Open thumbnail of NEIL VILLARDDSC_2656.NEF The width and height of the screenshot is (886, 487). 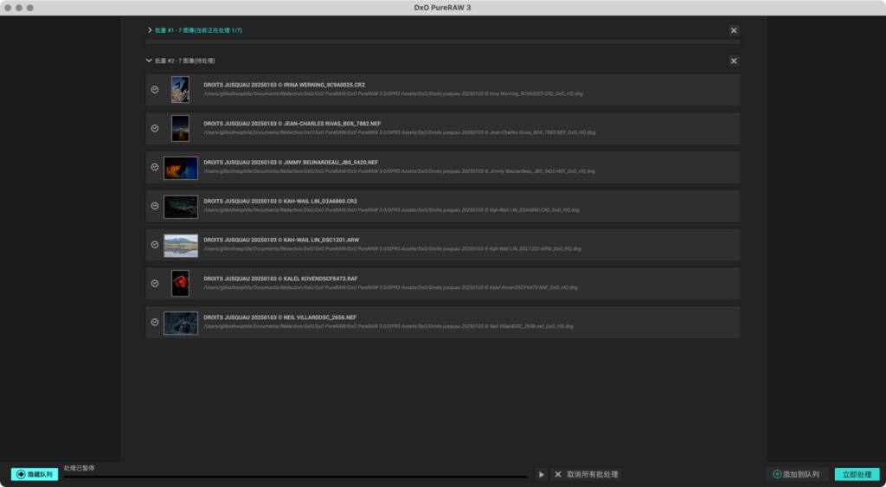[x=181, y=324]
